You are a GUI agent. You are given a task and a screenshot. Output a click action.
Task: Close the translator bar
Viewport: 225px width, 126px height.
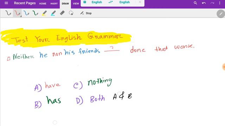(140, 2)
